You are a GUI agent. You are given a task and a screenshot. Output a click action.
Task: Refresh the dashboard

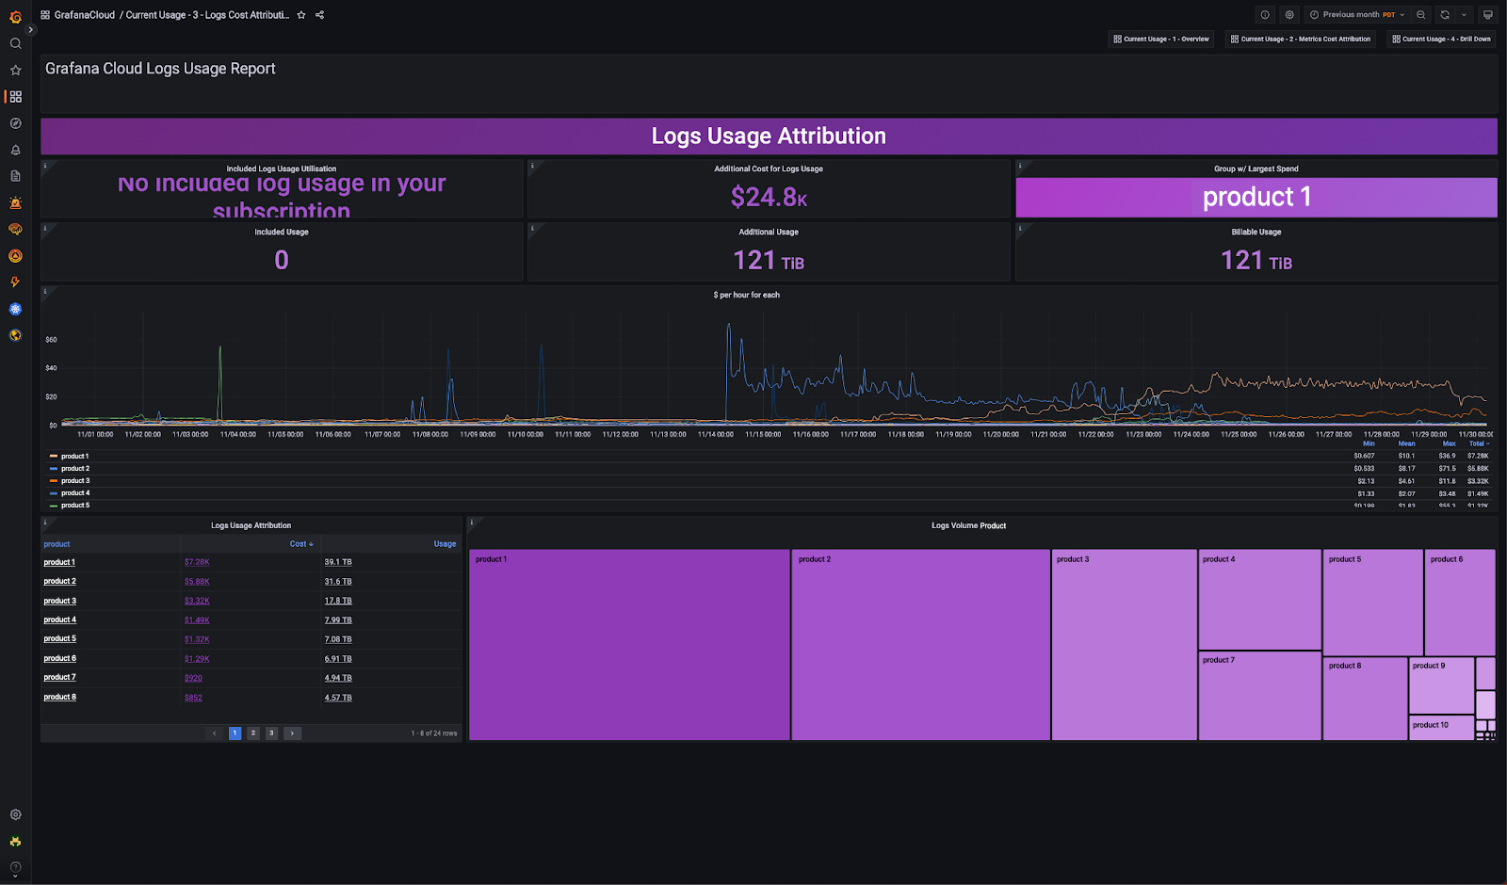click(x=1445, y=15)
